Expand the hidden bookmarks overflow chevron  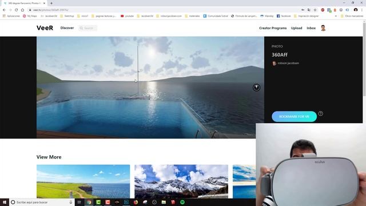[x=336, y=16]
